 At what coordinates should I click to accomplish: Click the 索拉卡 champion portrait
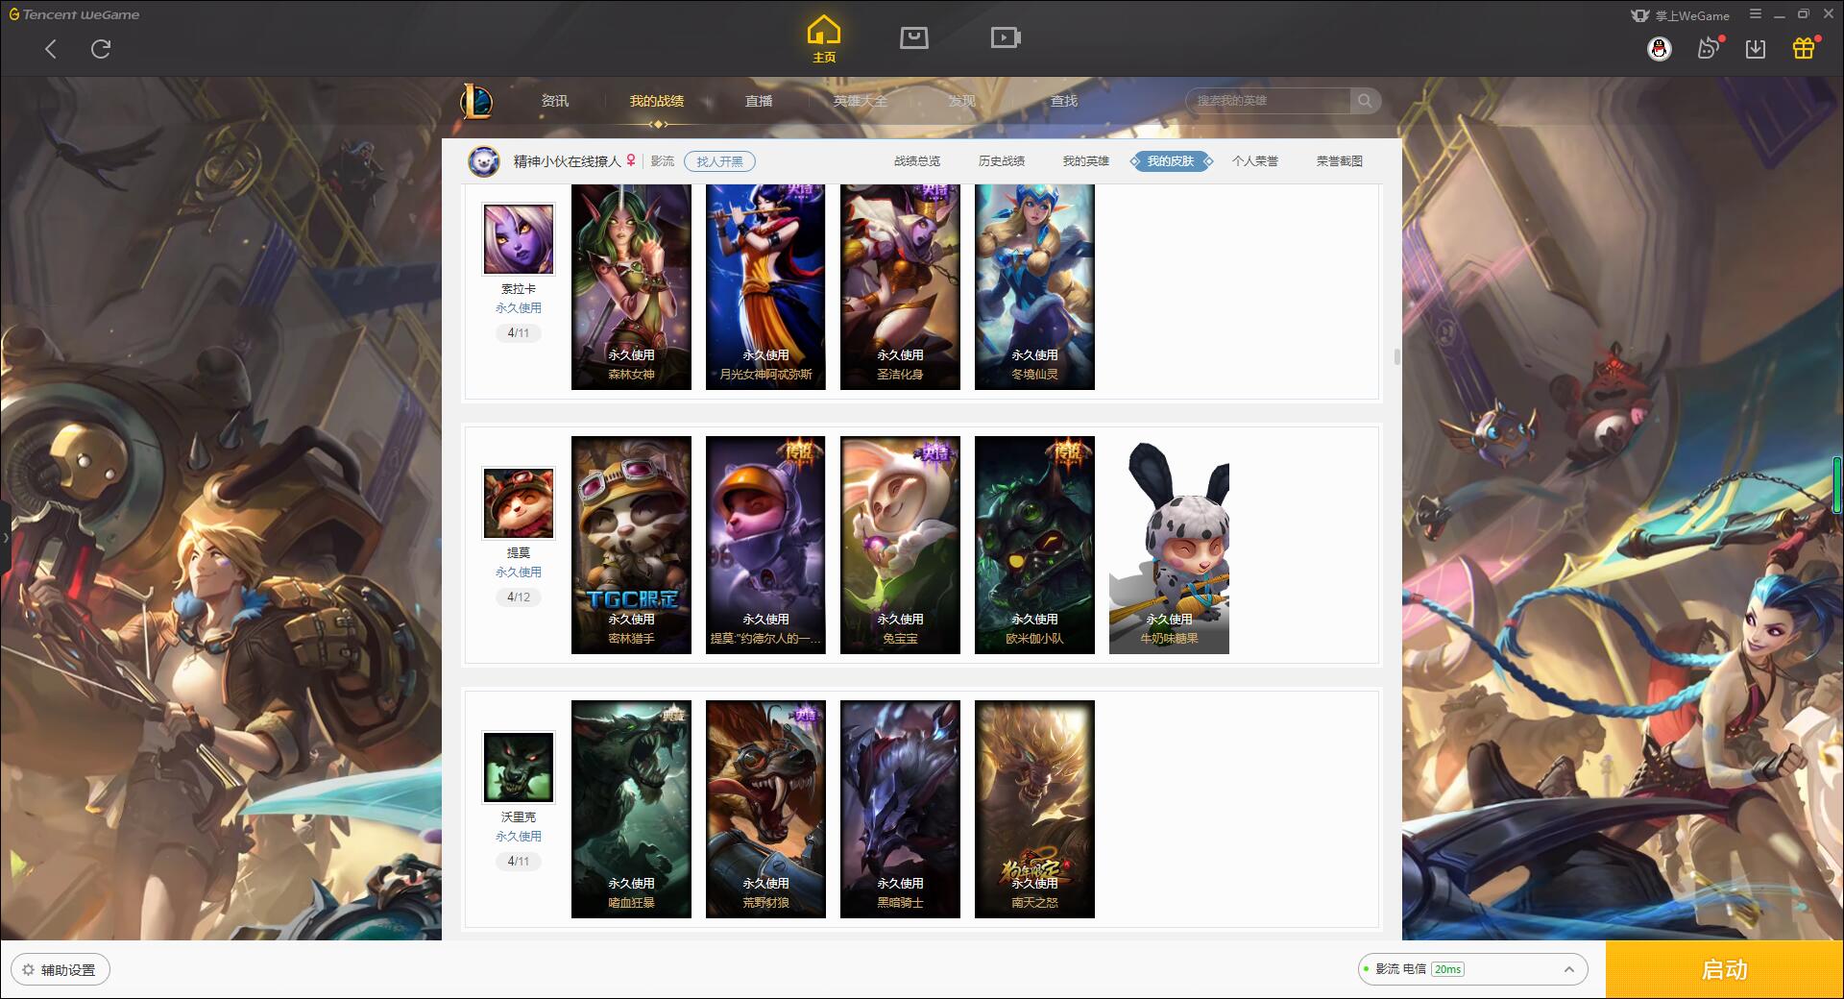(519, 238)
